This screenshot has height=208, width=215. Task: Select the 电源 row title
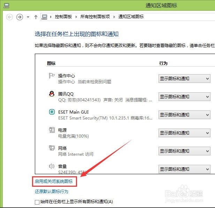[x=62, y=130]
